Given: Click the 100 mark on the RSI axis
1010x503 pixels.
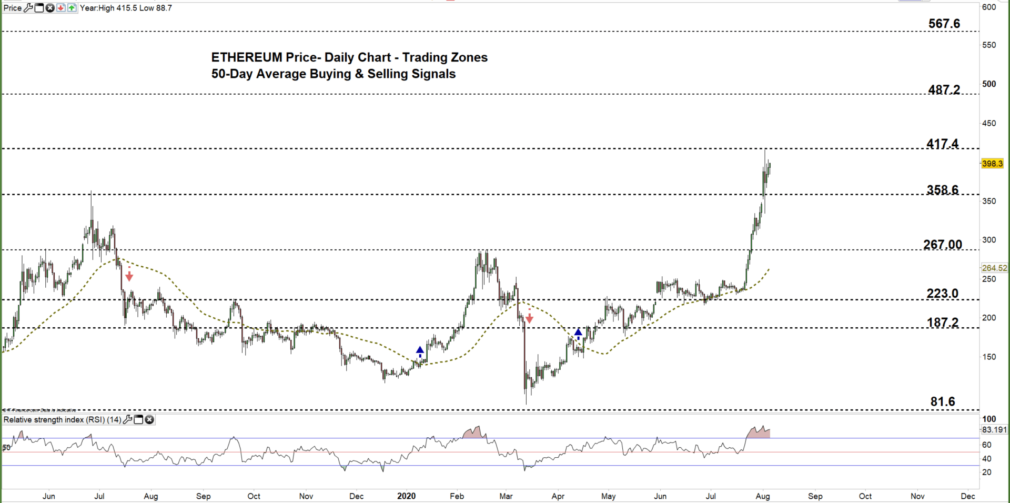Looking at the screenshot, I should [989, 419].
